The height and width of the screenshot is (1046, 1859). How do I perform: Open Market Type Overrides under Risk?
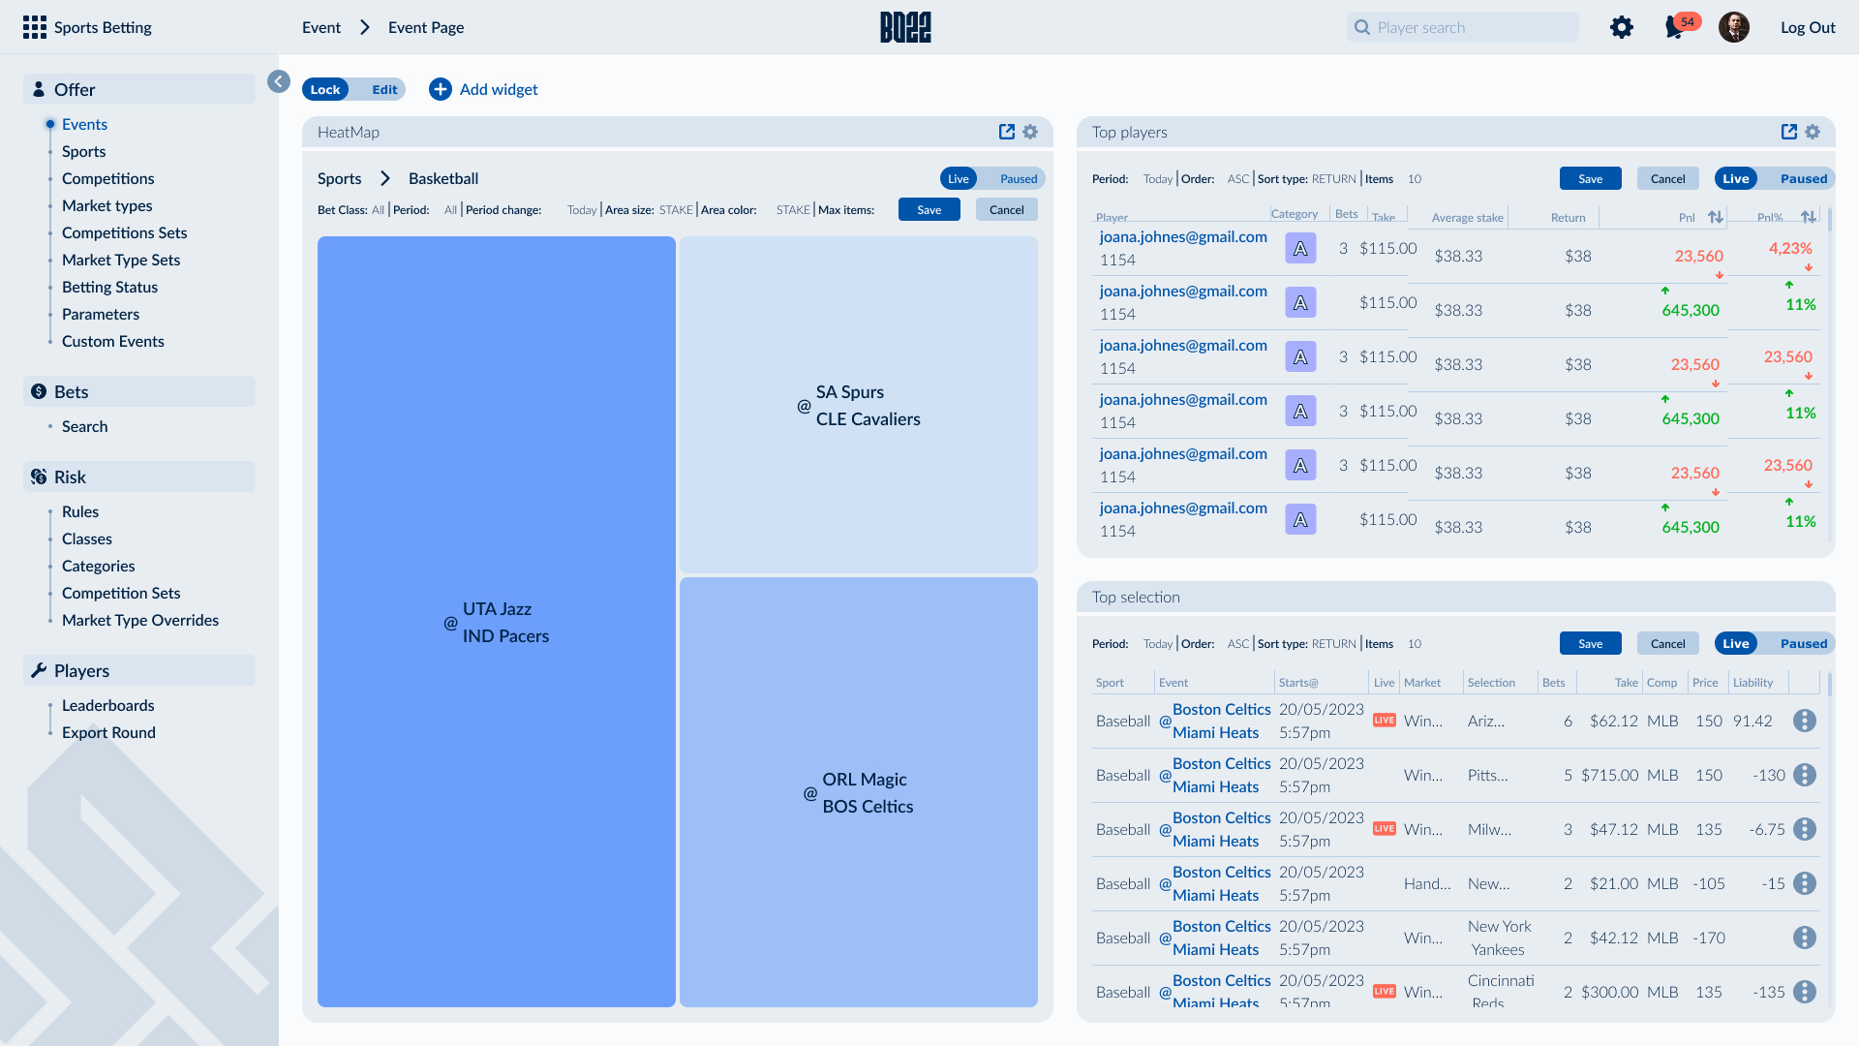point(140,620)
